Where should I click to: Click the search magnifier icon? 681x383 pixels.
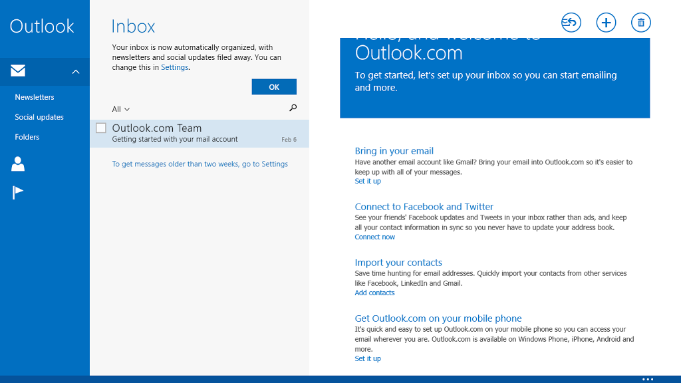point(293,108)
